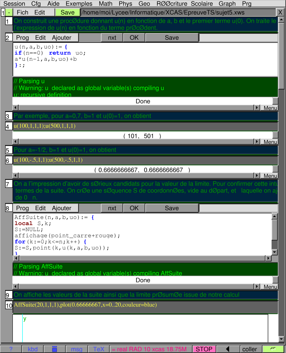Click Save button in level 2 editor
This screenshot has height=353, width=286.
tap(172, 38)
